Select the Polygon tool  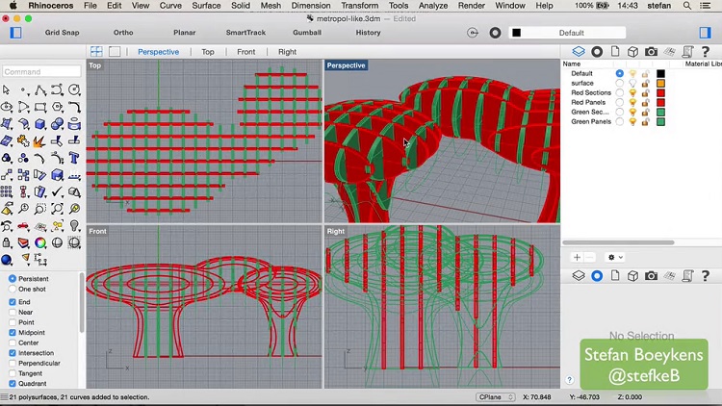58,107
